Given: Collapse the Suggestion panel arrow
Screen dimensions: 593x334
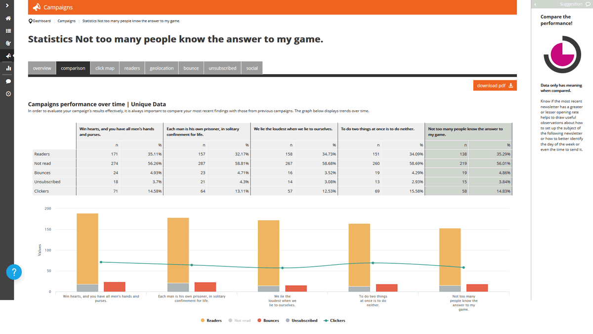Looking at the screenshot, I should pos(535,4).
